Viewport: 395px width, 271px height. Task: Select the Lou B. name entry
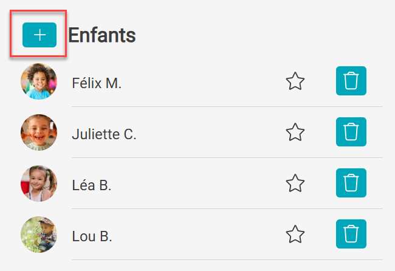pos(92,236)
